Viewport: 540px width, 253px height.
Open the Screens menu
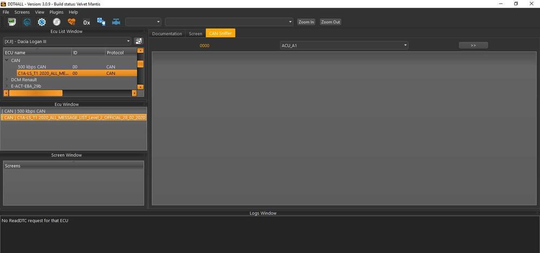pyautogui.click(x=22, y=12)
